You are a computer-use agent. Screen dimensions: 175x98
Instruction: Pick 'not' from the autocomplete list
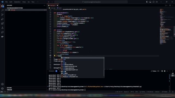(83, 59)
